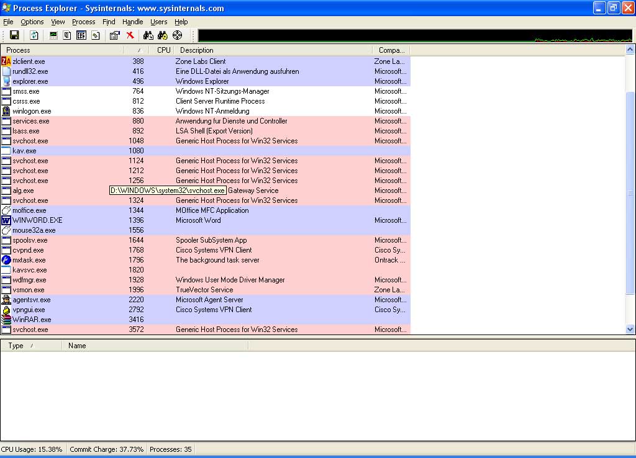
Task: Click the process list scrollbar down arrow
Action: click(630, 330)
